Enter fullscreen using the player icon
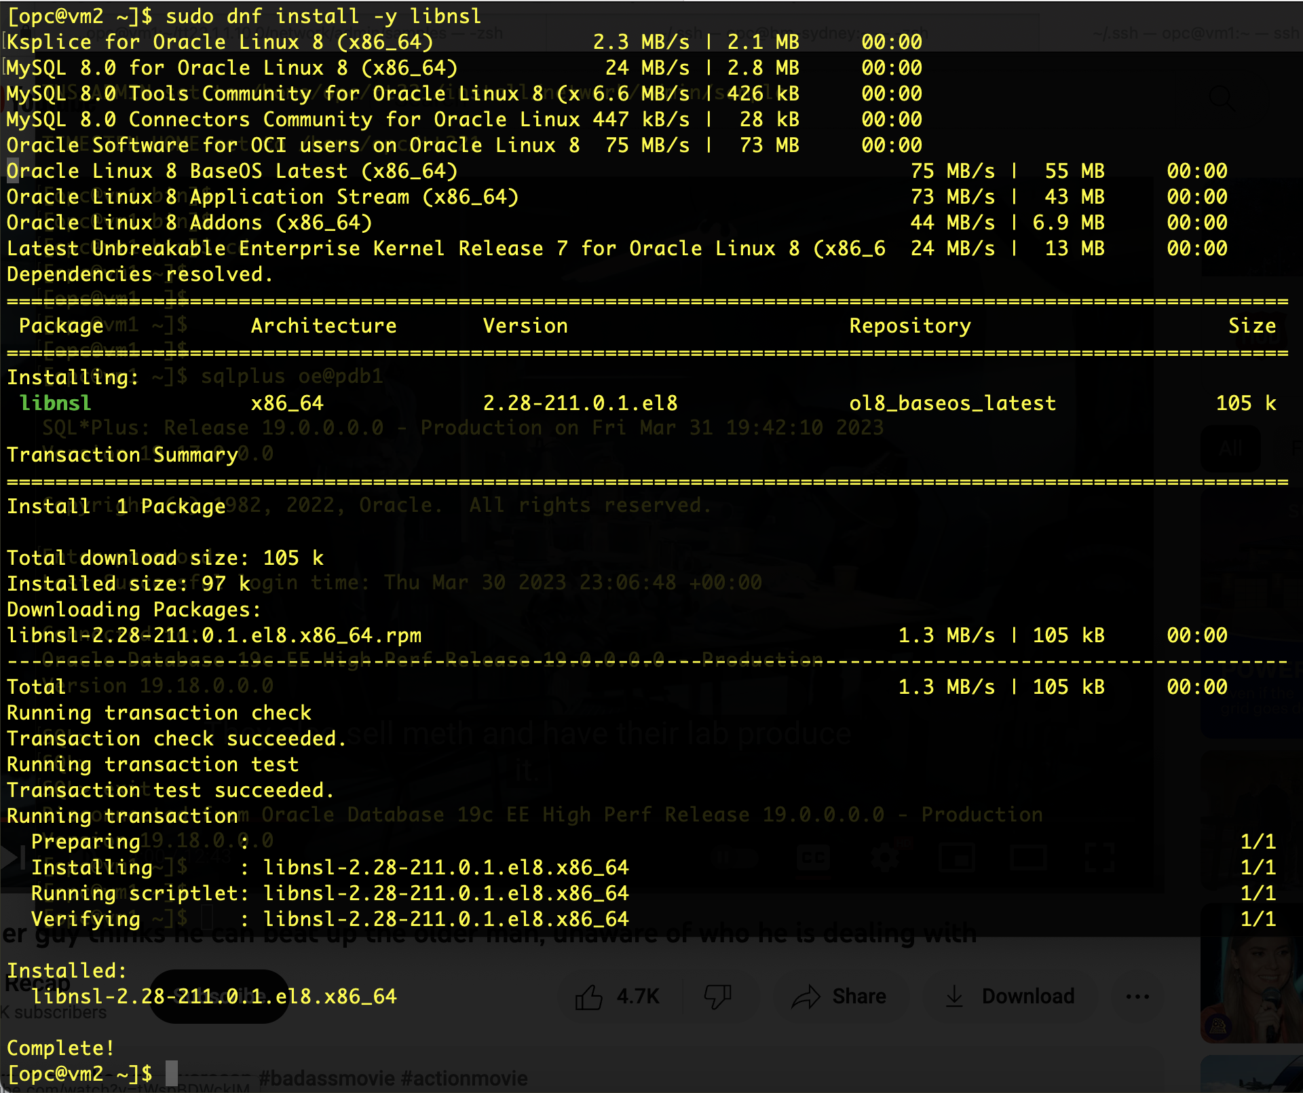 (x=1099, y=858)
